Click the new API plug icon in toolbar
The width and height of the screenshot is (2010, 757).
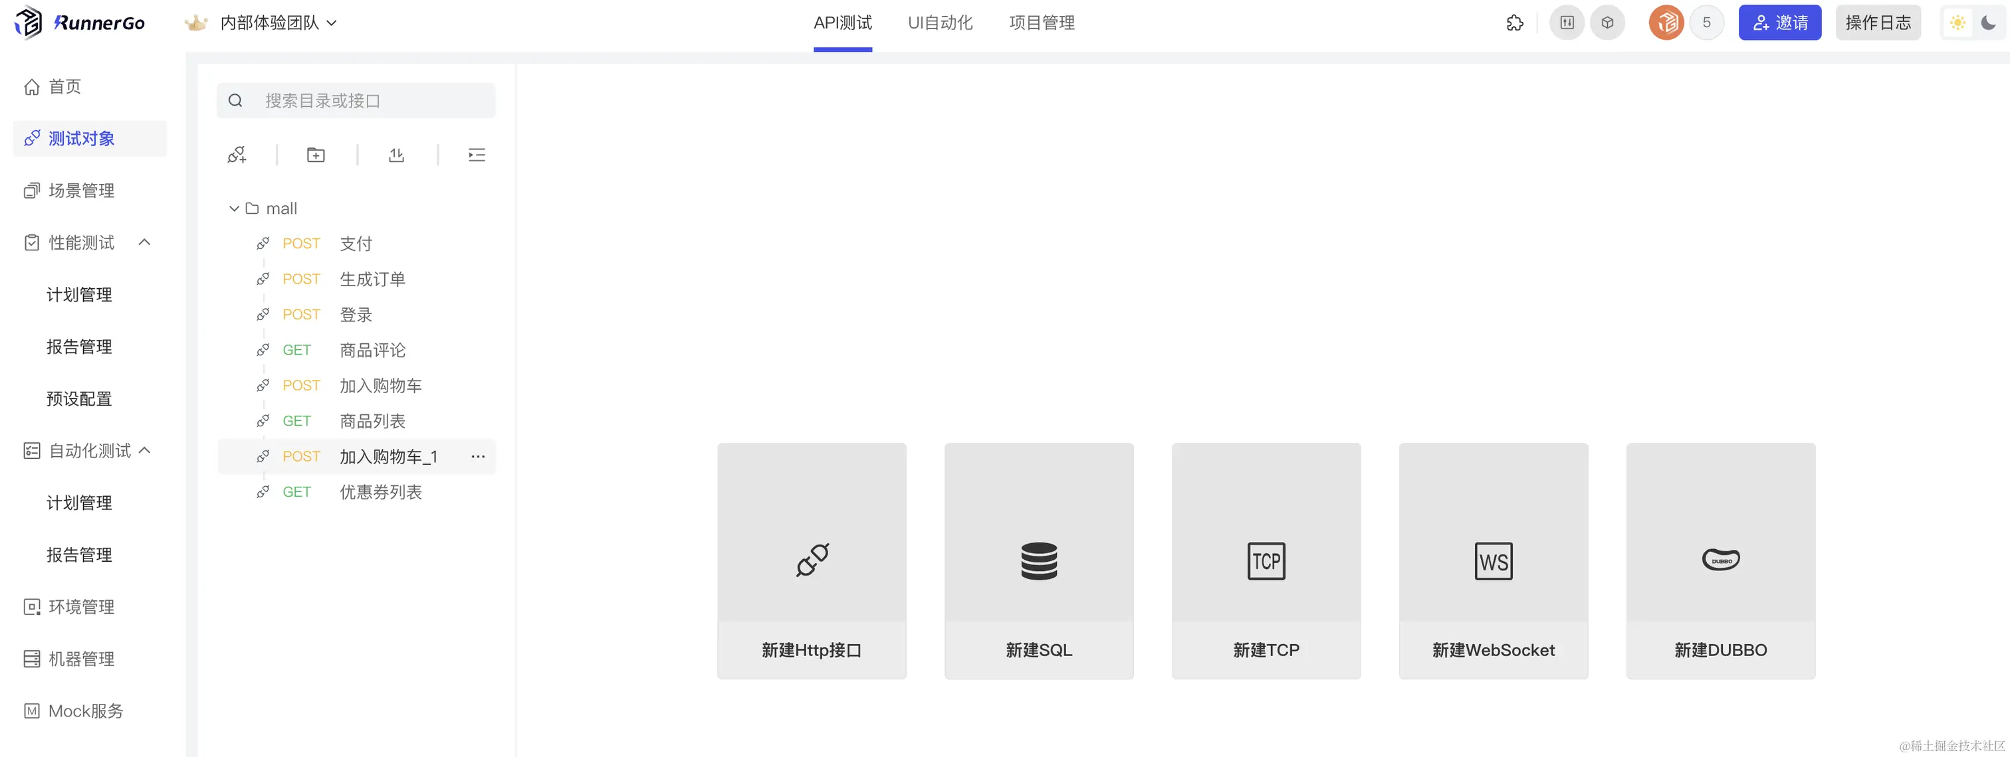pyautogui.click(x=237, y=155)
